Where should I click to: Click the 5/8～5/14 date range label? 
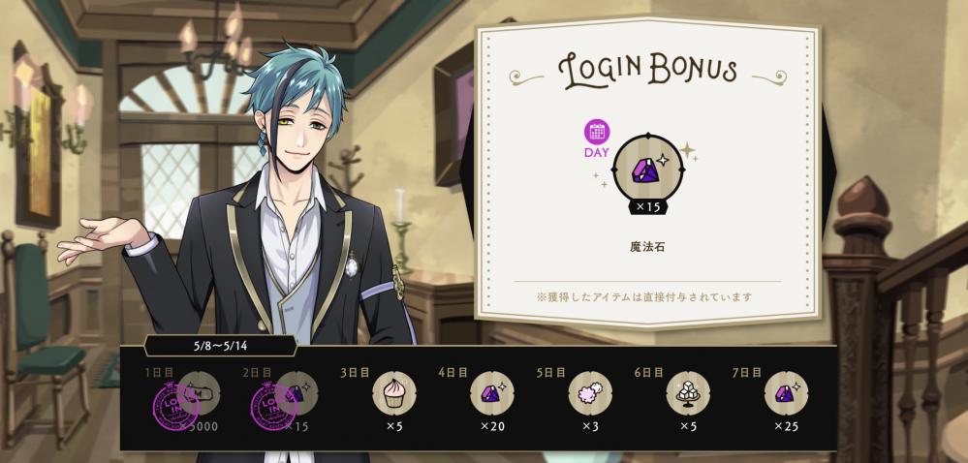220,346
